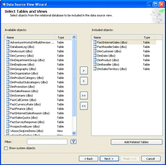This screenshot has width=166, height=165.
Task: Click the table icon next to ProspectiveBuyer (dbo)
Action: (x=8, y=126)
